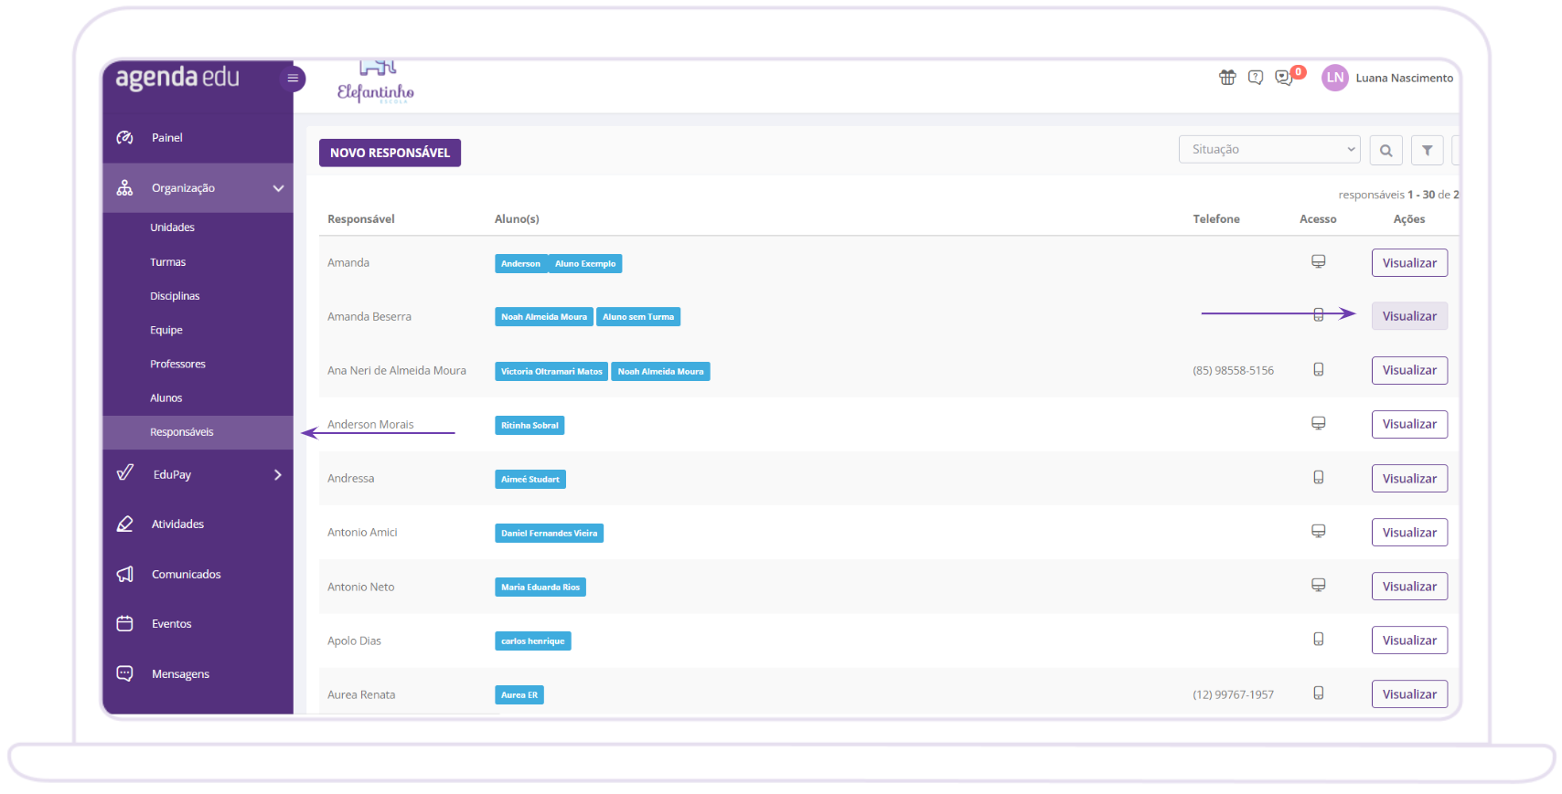1562x794 pixels.
Task: Click the NOVO RESPONSÁVEL button
Action: click(390, 153)
